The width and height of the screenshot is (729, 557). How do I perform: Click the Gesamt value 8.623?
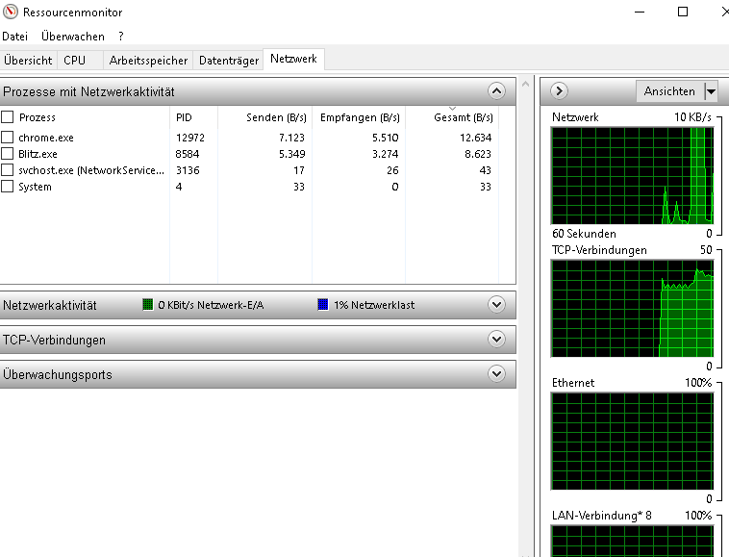click(478, 154)
